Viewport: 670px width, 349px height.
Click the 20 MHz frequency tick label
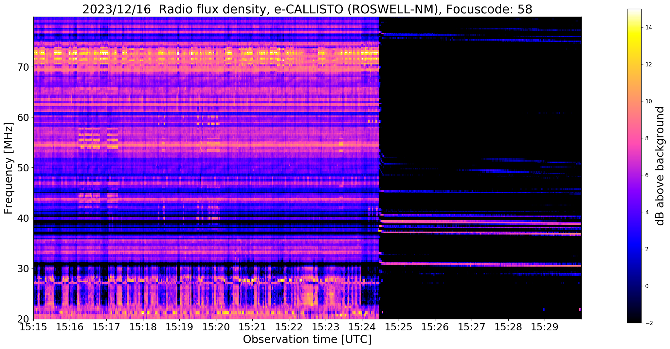click(24, 319)
